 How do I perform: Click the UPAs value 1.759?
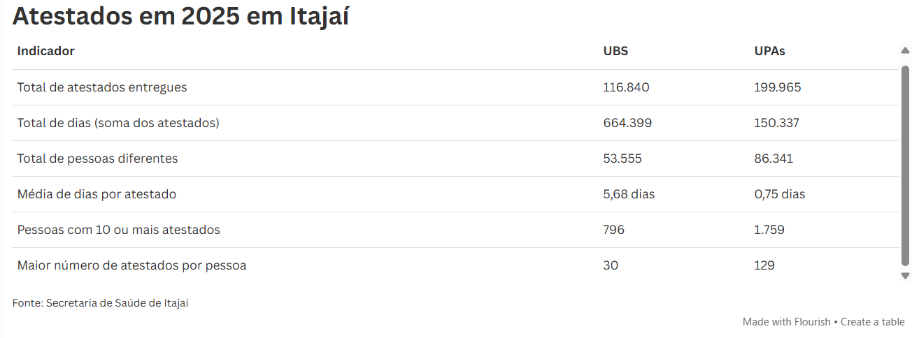click(769, 230)
